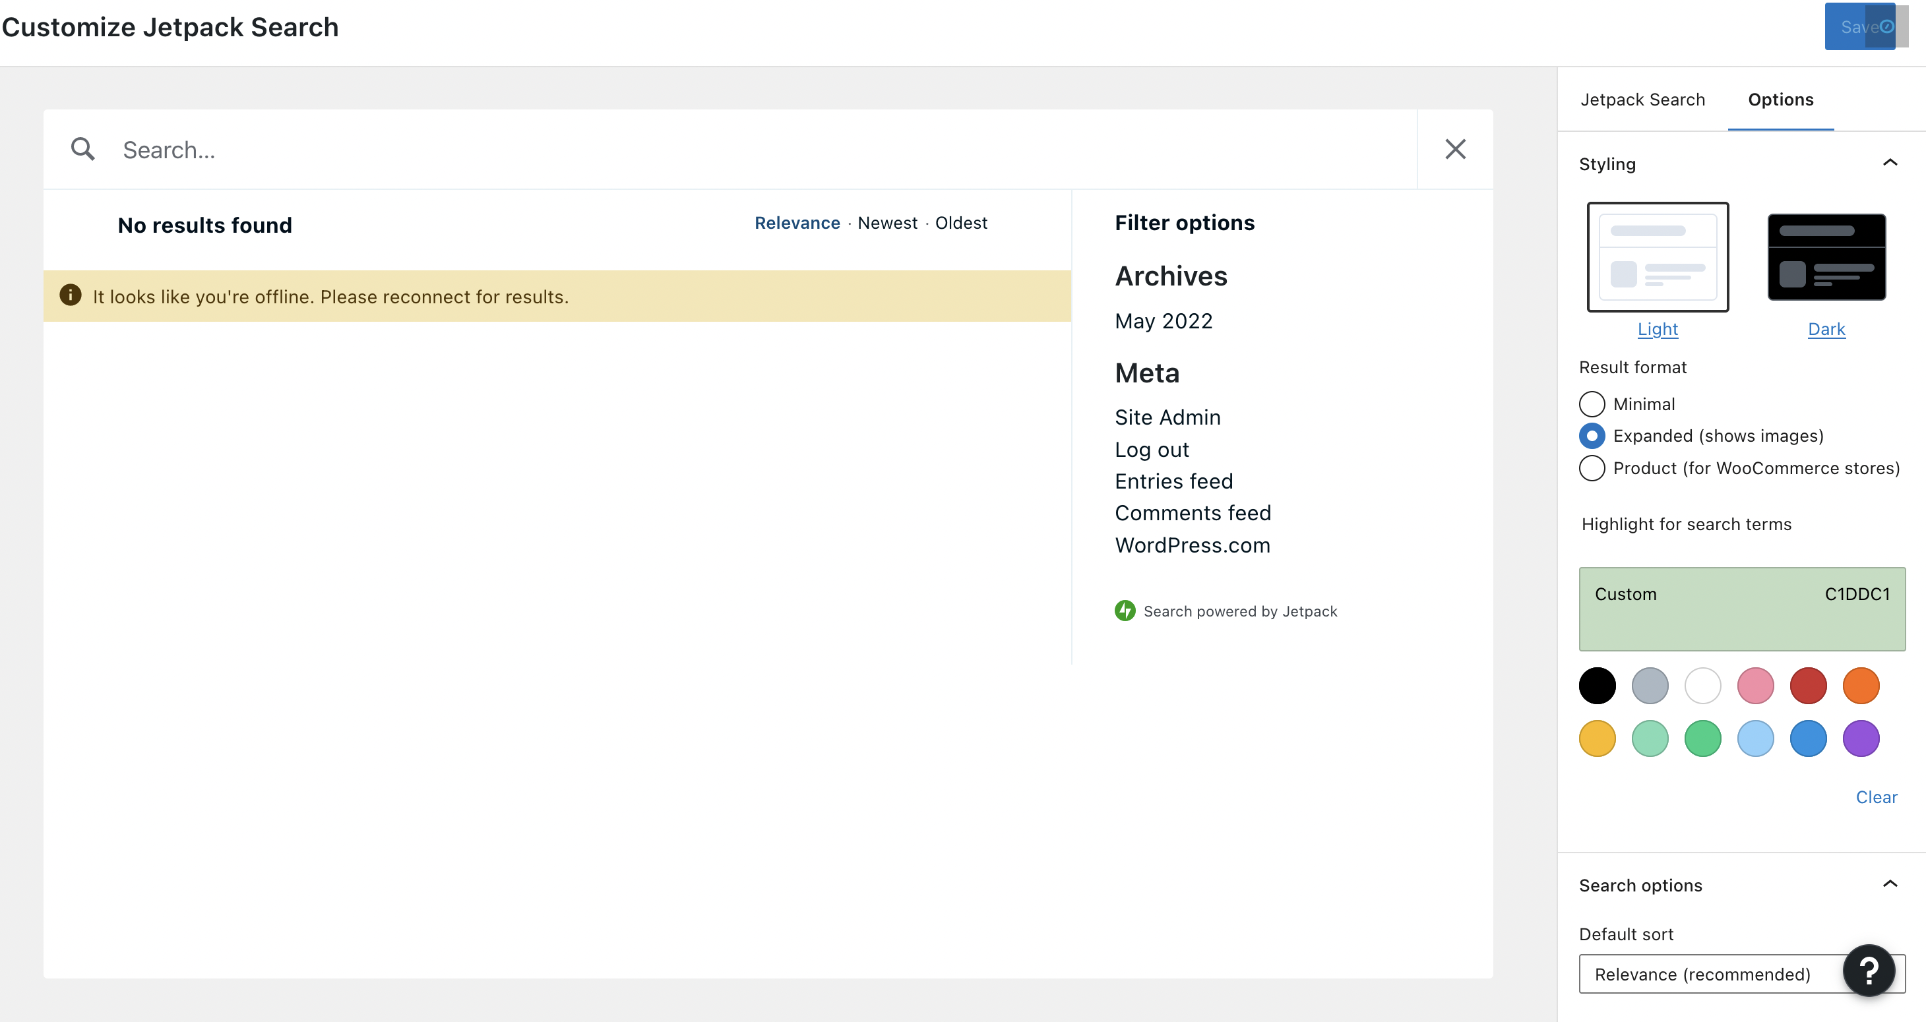Collapse the Styling section

click(1889, 163)
